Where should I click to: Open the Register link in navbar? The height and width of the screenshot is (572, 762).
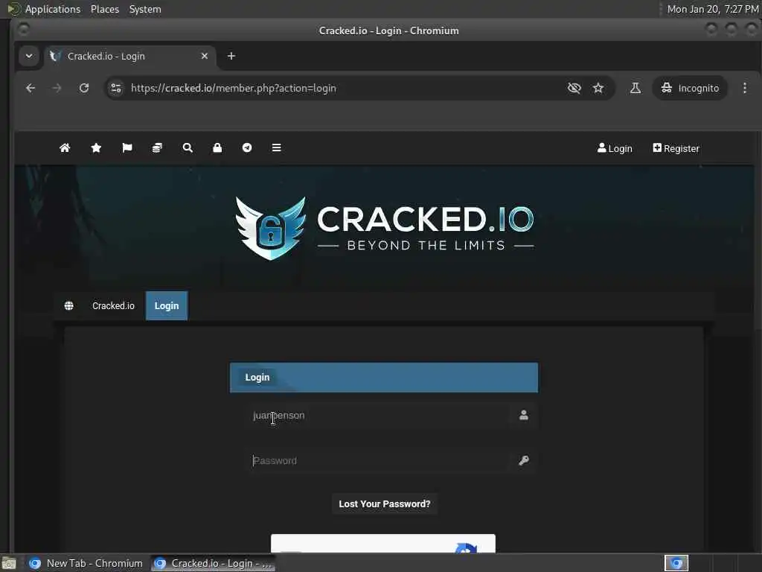point(676,148)
